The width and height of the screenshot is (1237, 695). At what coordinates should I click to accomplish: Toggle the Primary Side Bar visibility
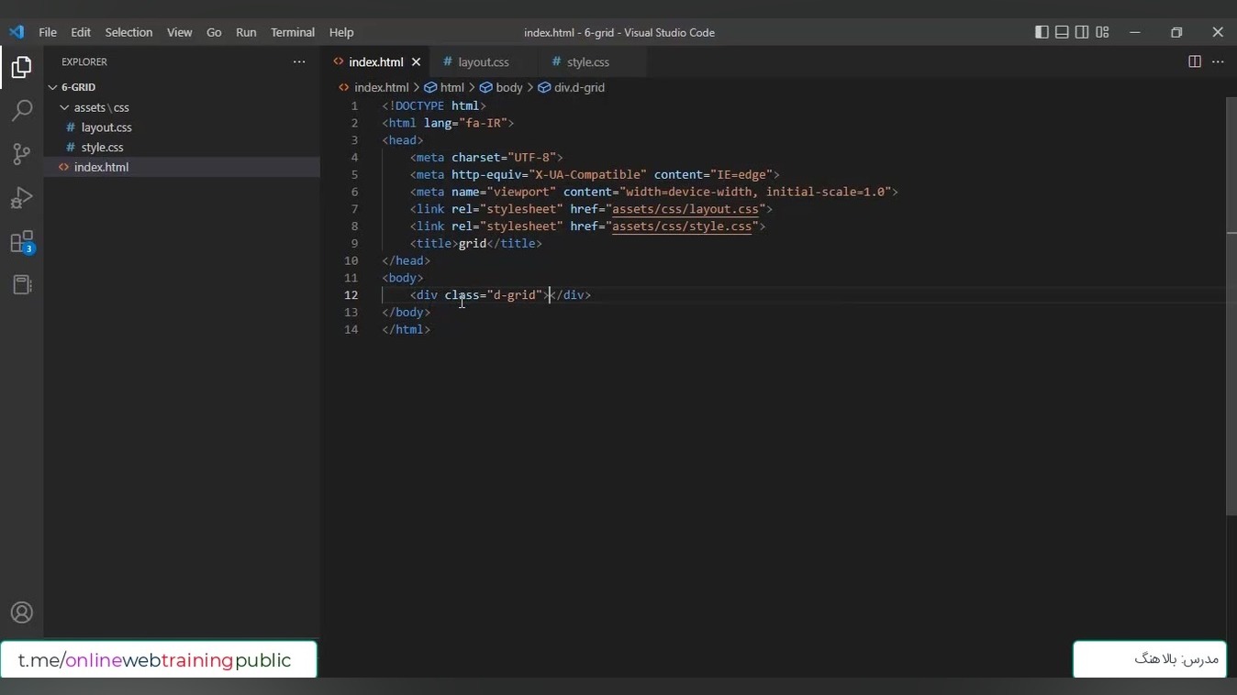(x=1042, y=32)
